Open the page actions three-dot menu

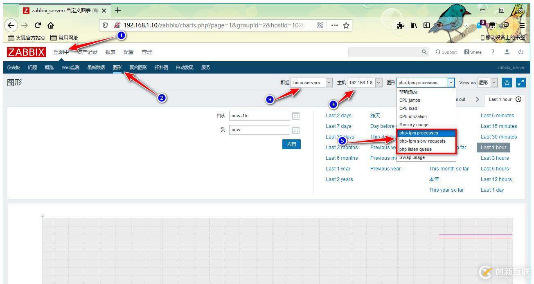click(334, 25)
